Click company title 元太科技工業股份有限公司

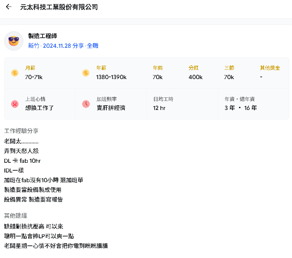[59, 7]
